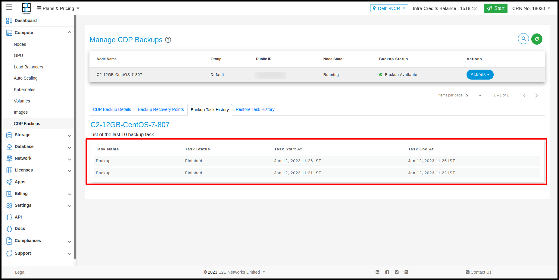Viewport: 559px width, 280px height.
Task: Click the Docs code icon
Action: (x=9, y=229)
